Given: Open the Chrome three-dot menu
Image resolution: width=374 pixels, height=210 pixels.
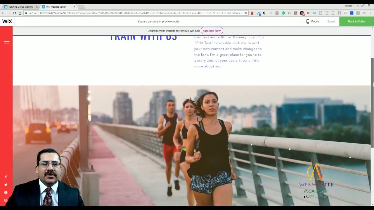Looking at the screenshot, I should [370, 13].
